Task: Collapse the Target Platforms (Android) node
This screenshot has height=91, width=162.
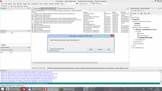Action: pos(132,28)
